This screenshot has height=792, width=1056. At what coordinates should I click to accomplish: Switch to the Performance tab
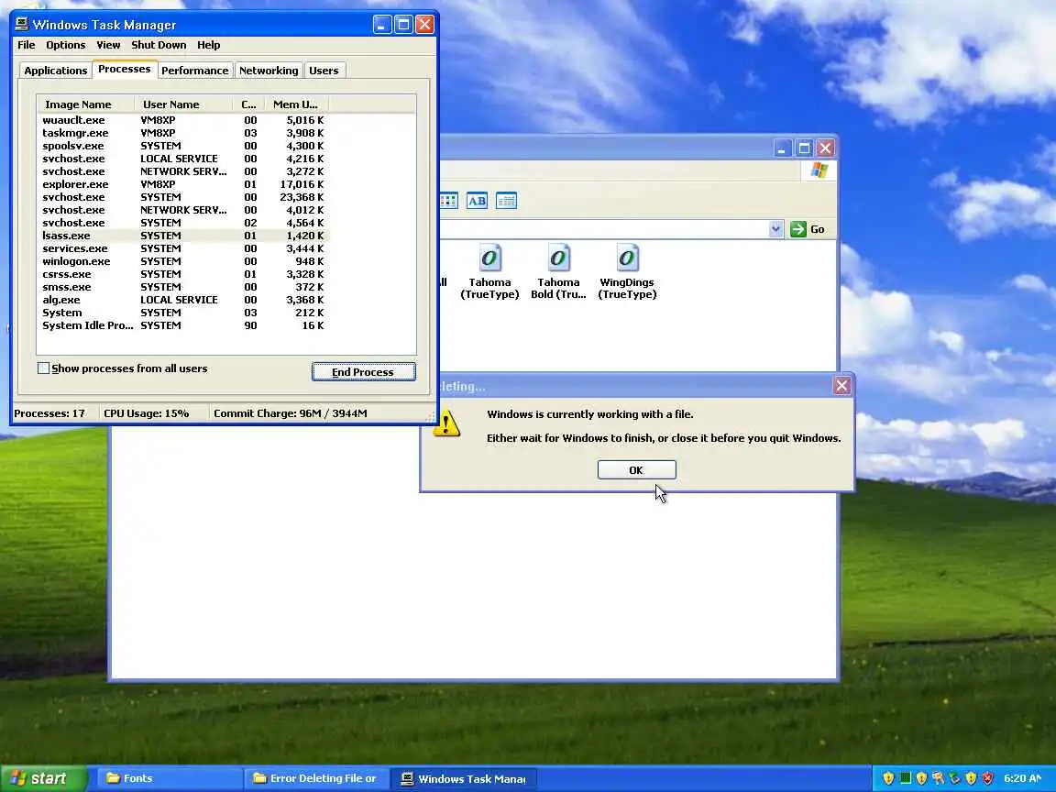[x=194, y=71]
